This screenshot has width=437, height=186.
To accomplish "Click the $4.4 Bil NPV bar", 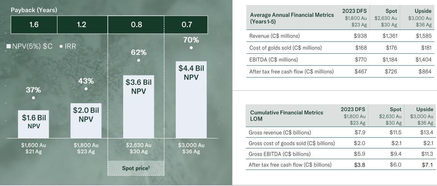I will coord(191,99).
